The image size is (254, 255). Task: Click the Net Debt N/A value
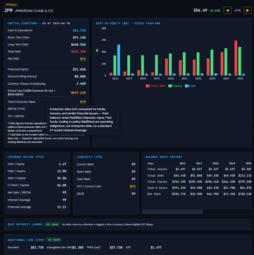click(x=83, y=59)
